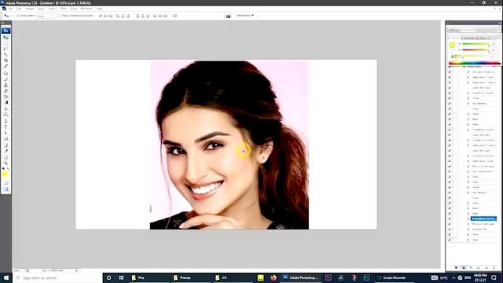The height and width of the screenshot is (283, 503).
Task: Switch to the Swatches tab
Action: (469, 38)
